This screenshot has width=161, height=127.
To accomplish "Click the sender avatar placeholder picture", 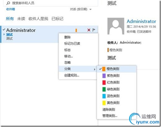I will (116, 26).
